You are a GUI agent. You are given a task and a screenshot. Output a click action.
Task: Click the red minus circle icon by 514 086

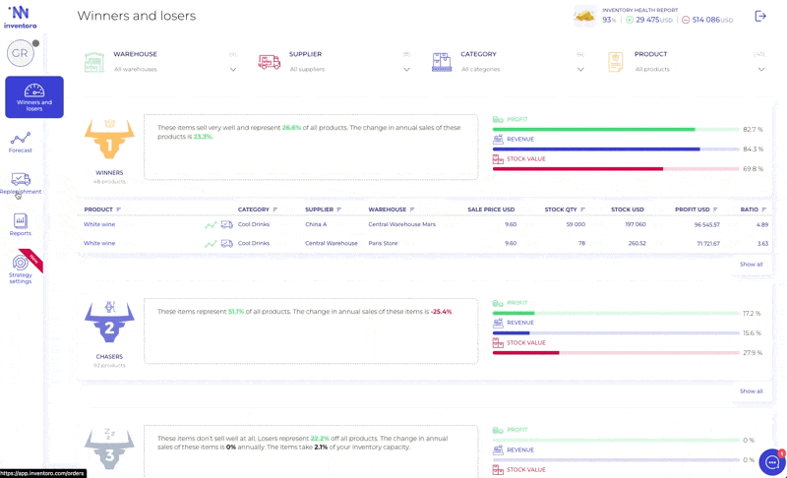(686, 20)
